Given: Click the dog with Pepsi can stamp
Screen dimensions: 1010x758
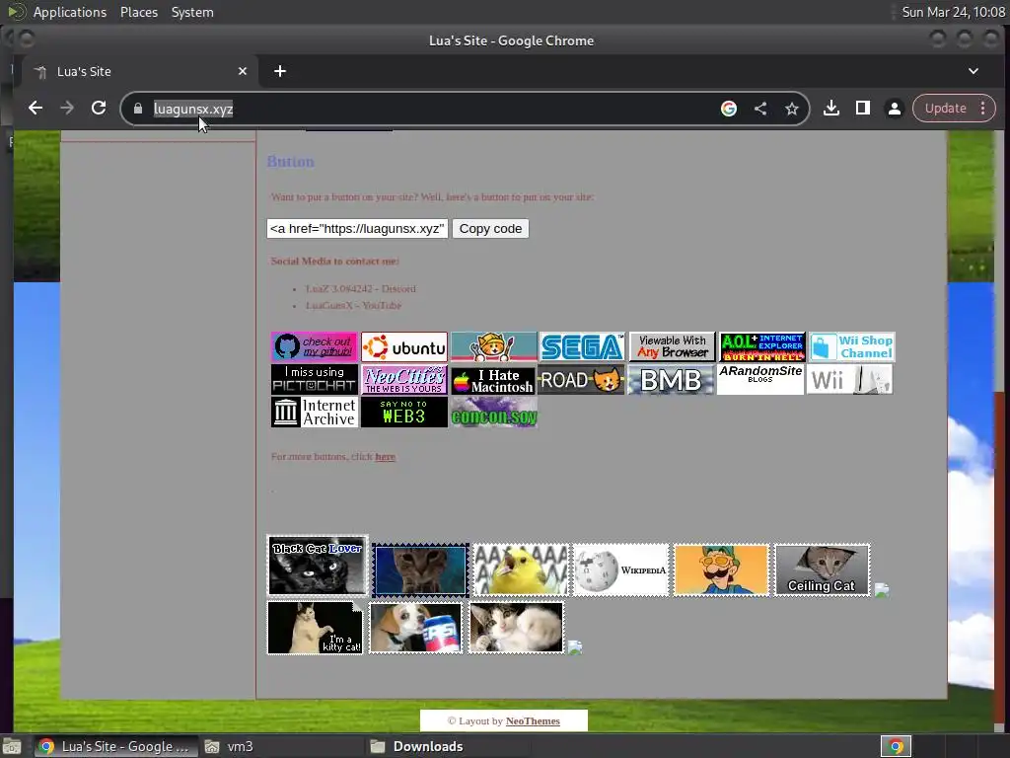Looking at the screenshot, I should 415,628.
